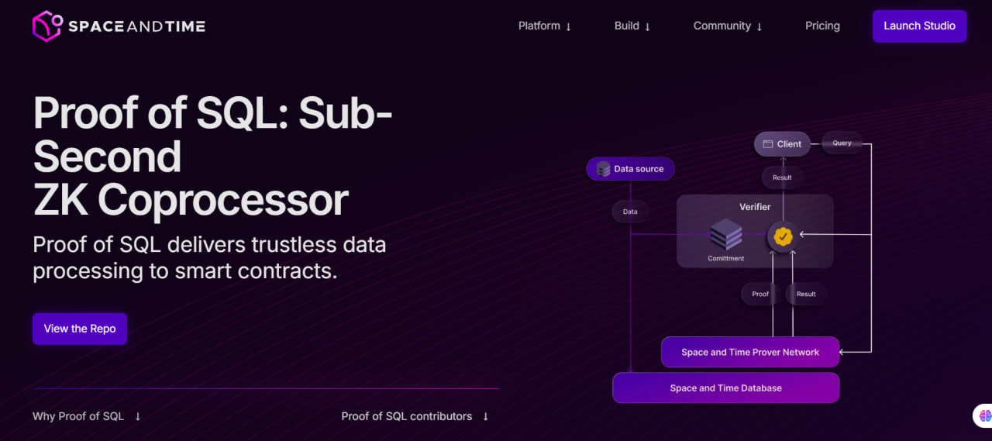Screen dimensions: 992x441
Task: Click the Launch Studio button
Action: click(919, 26)
